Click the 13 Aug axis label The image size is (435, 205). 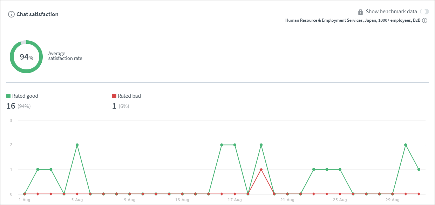click(182, 200)
